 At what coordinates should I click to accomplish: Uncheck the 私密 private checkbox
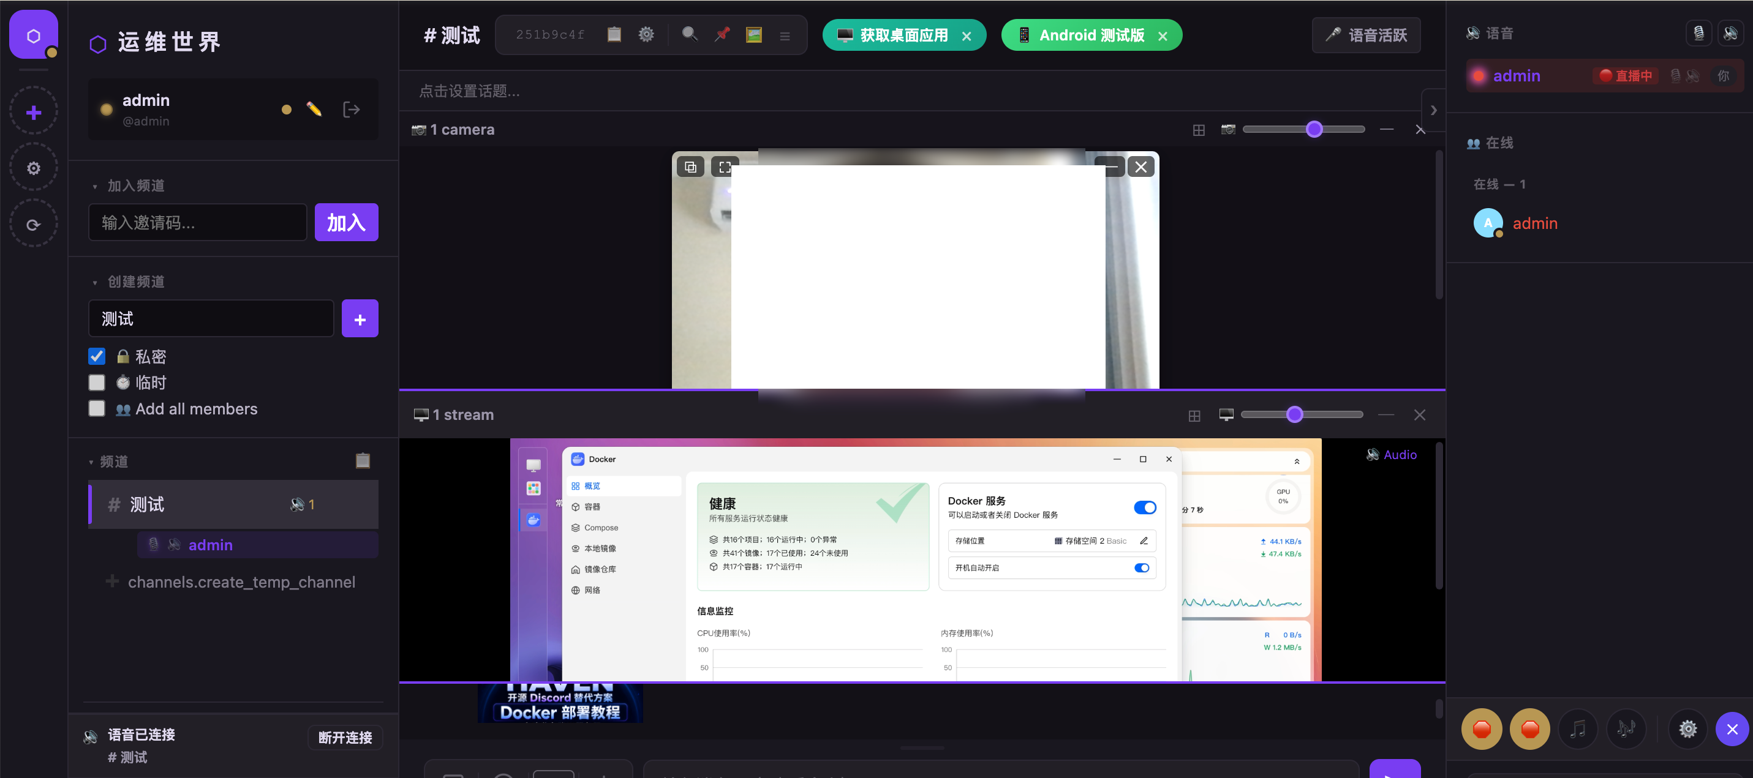97,356
